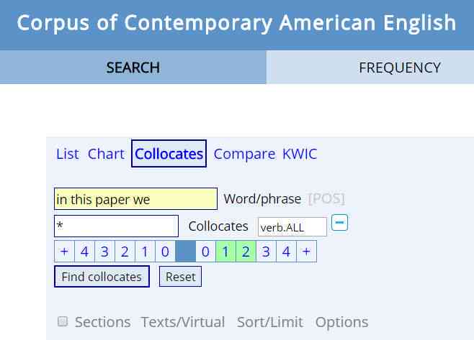Select right span number 3
This screenshot has width=474, height=340.
(266, 252)
